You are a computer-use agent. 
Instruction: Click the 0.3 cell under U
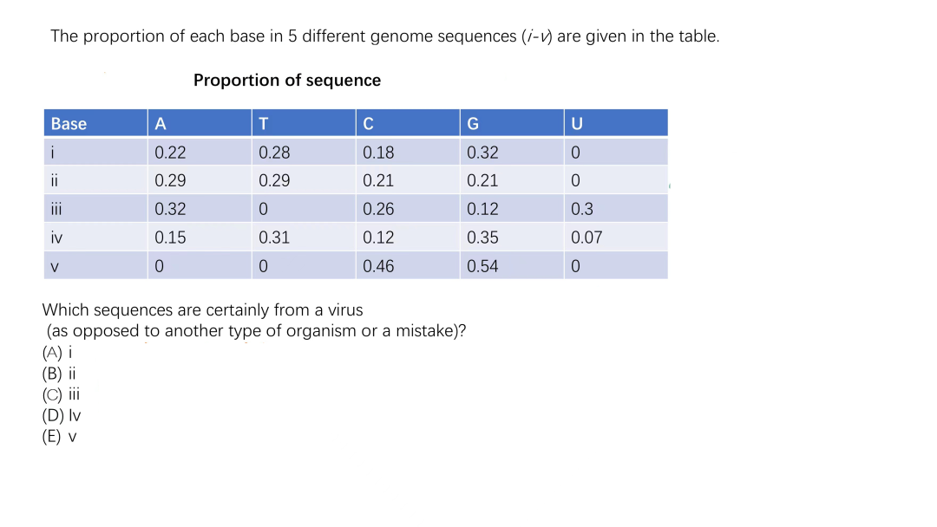[x=615, y=209]
